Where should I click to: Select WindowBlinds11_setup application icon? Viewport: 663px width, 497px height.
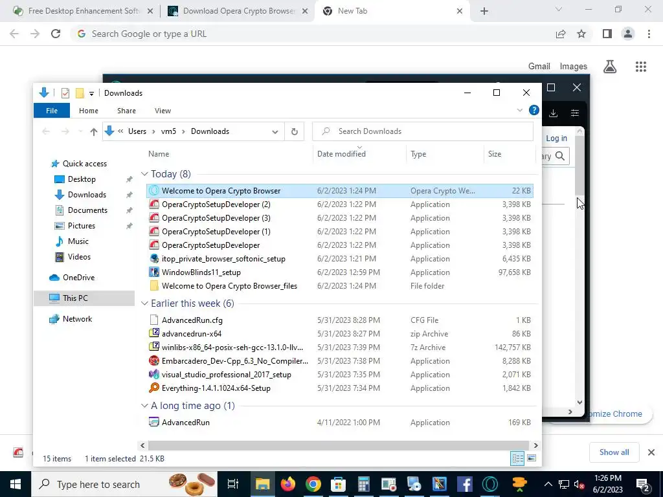154,272
